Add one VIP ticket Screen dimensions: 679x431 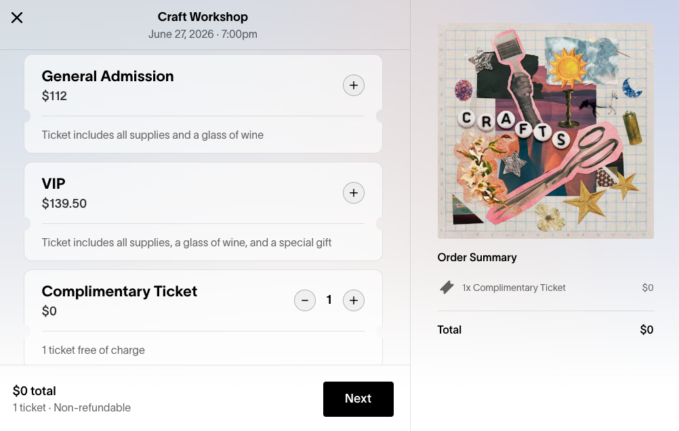353,193
